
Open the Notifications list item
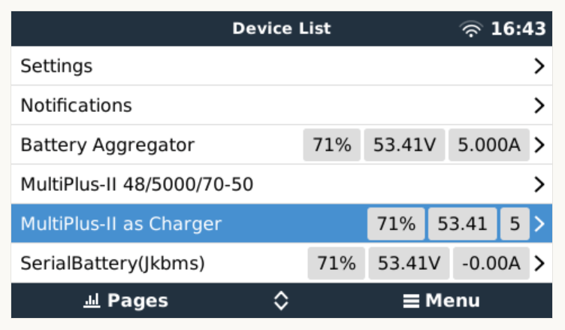tap(76, 105)
